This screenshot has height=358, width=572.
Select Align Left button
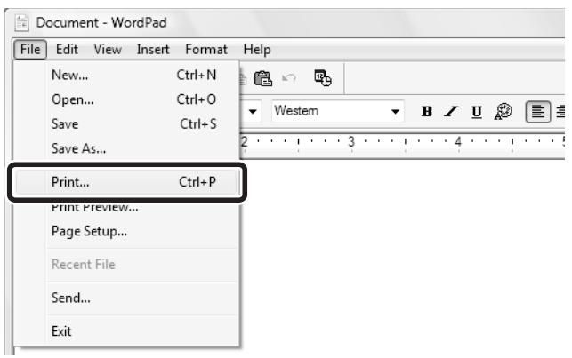(537, 111)
